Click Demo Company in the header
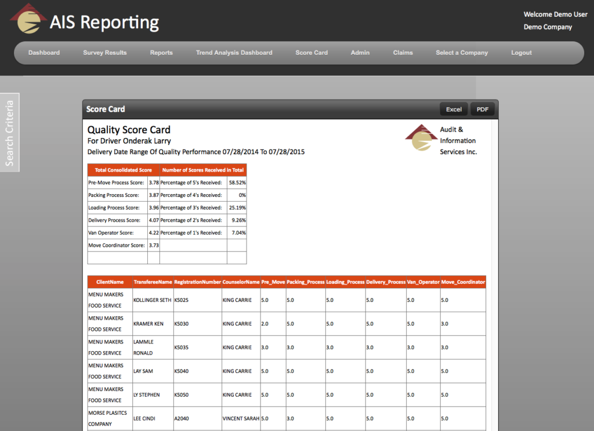594x431 pixels. pos(548,27)
